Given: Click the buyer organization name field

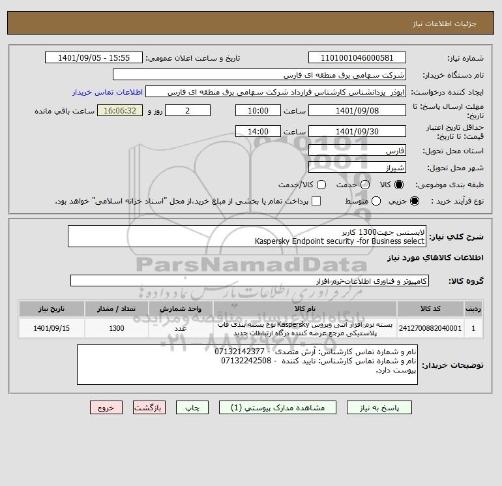Looking at the screenshot, I should [x=259, y=74].
